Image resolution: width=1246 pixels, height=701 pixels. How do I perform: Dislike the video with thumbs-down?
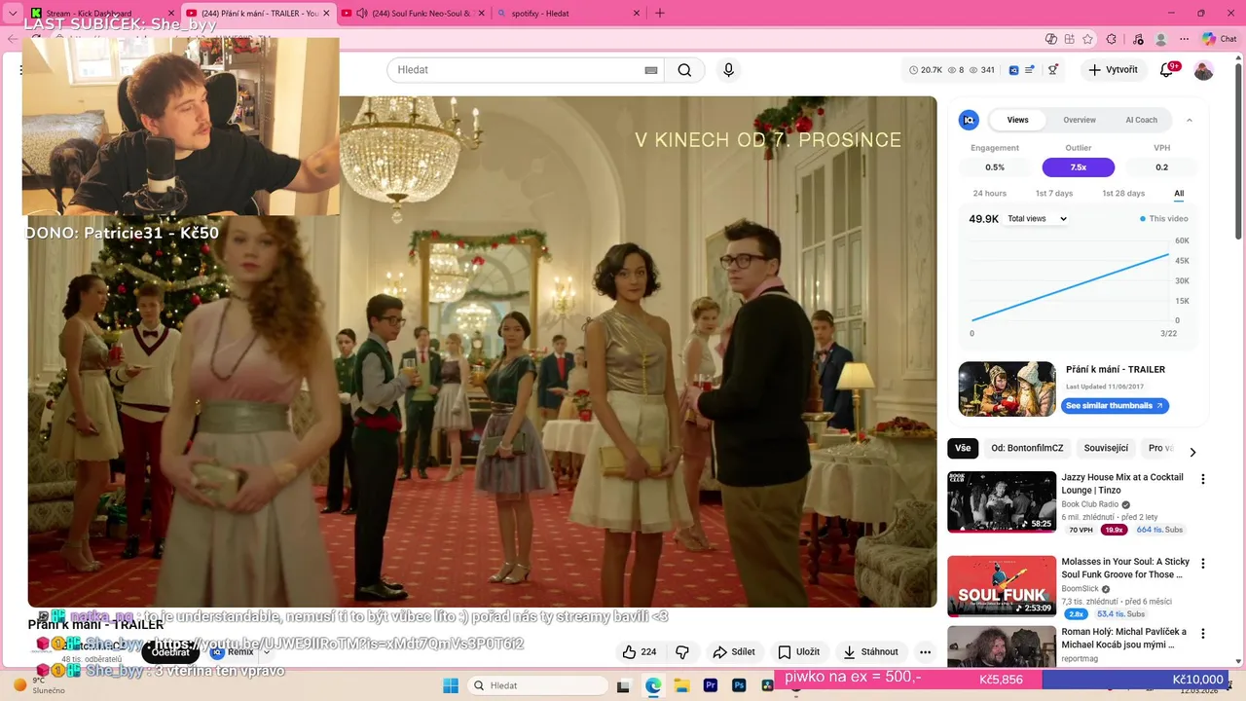click(682, 652)
